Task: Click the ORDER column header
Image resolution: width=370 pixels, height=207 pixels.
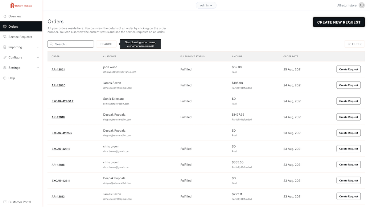Action: click(x=55, y=56)
